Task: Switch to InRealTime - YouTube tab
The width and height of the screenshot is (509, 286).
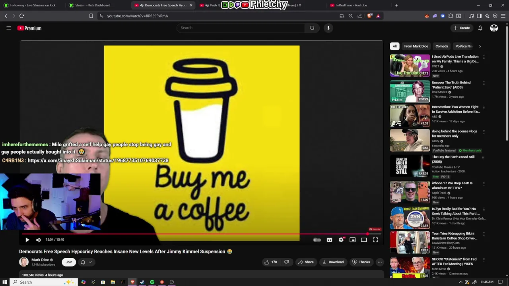Action: (352, 5)
